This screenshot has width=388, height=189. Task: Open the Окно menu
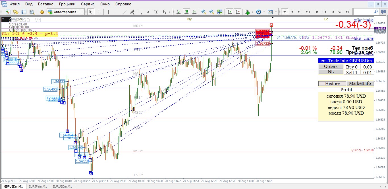105,4
